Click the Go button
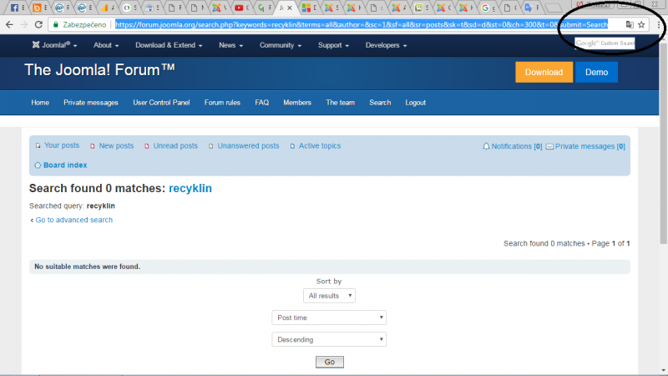 330,362
